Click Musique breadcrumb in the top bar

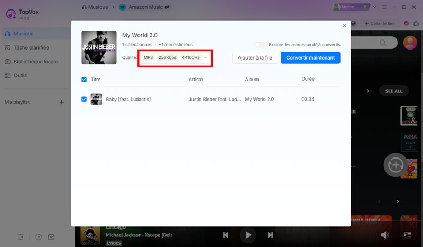click(95, 7)
